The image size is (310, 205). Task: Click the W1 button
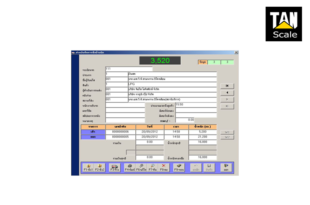pos(227,132)
